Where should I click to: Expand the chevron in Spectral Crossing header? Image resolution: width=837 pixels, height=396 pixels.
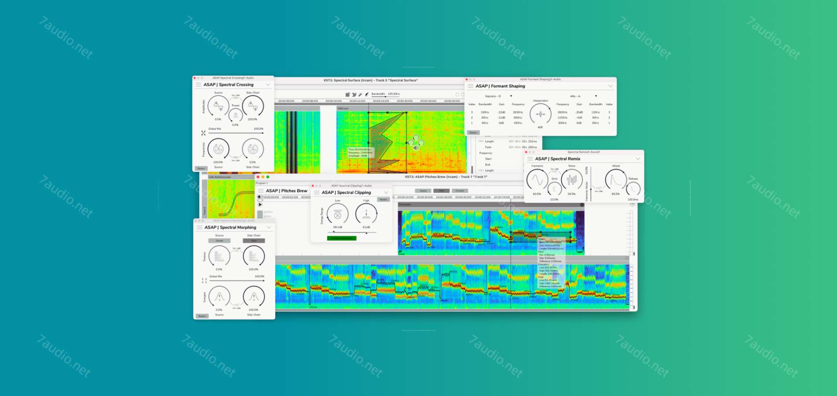tap(268, 84)
